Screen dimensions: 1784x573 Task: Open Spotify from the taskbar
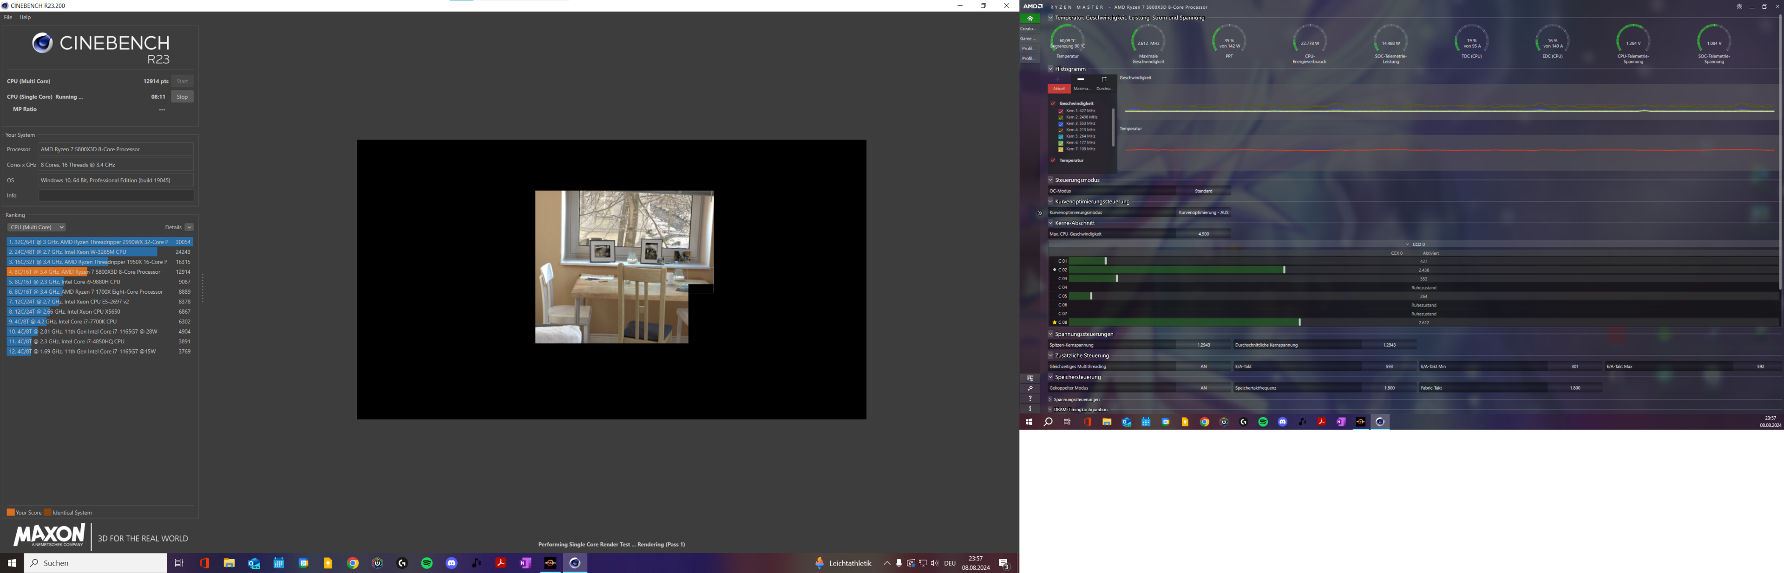pos(426,563)
